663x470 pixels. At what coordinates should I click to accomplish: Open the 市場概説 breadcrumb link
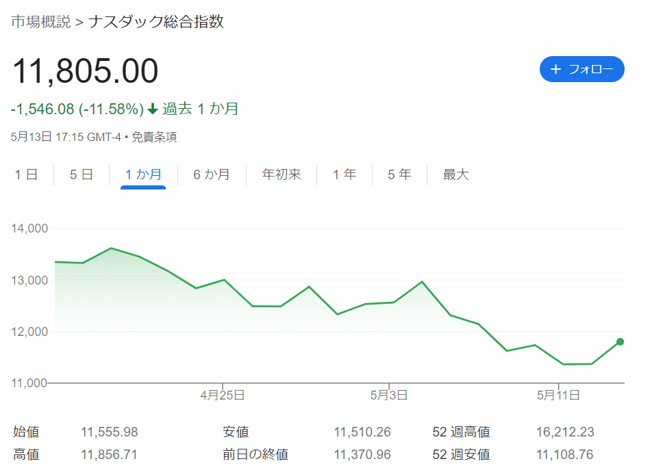40,21
